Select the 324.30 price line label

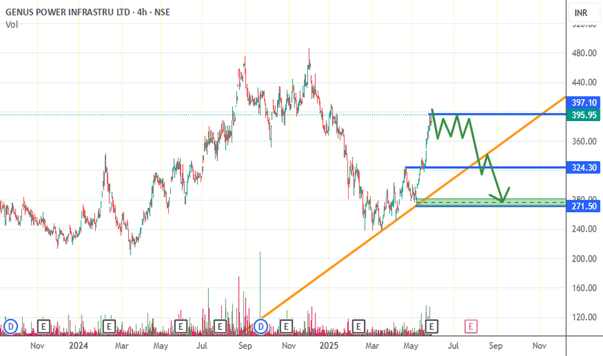[x=584, y=168]
